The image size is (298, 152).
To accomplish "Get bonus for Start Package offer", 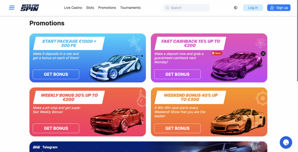I will tap(56, 74).
